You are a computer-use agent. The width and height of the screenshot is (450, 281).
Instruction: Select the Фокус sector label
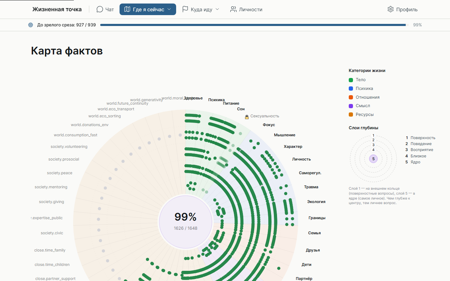pyautogui.click(x=269, y=125)
